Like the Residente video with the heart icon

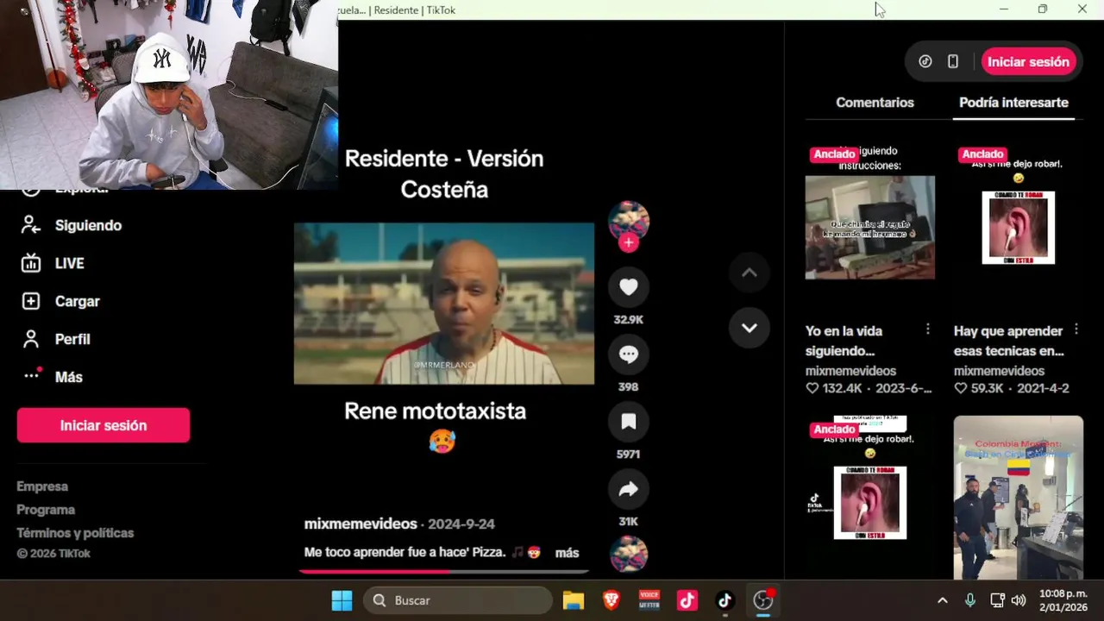[x=628, y=287]
